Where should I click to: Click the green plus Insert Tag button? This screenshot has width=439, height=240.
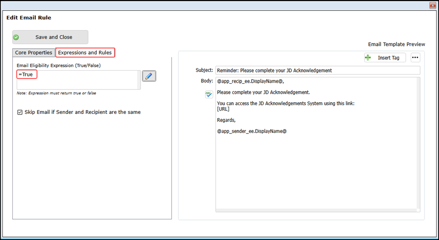pyautogui.click(x=385, y=57)
